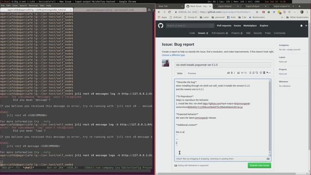Bookmark this page with the star icon
The width and height of the screenshot is (311, 175).
point(257,12)
